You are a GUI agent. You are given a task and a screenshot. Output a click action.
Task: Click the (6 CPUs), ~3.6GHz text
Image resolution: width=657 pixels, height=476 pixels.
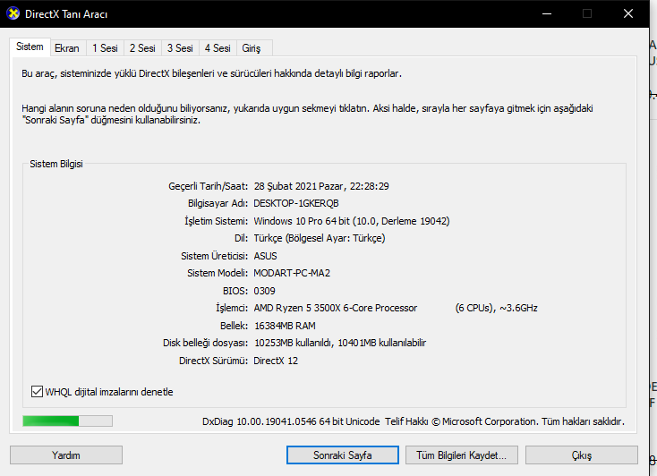coord(496,308)
